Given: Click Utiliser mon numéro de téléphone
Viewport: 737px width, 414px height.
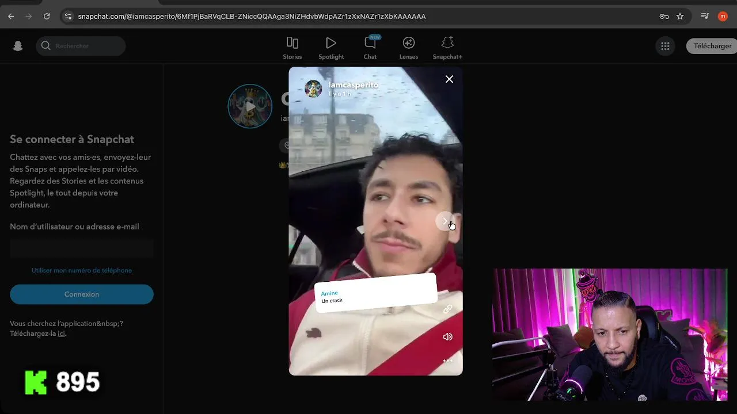Looking at the screenshot, I should [82, 270].
